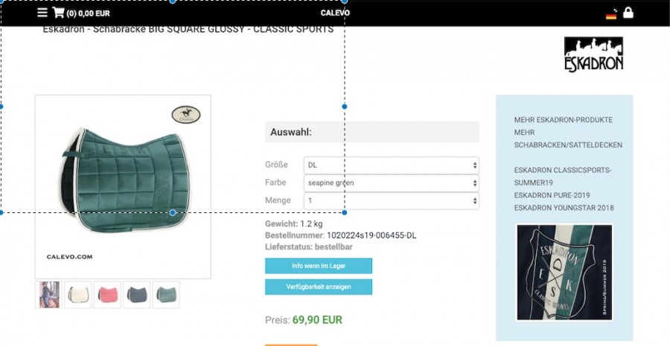Open the shopping cart icon
The image size is (670, 346).
[58, 13]
